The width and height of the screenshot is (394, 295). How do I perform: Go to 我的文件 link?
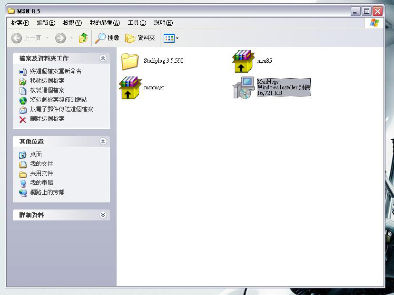coord(41,164)
